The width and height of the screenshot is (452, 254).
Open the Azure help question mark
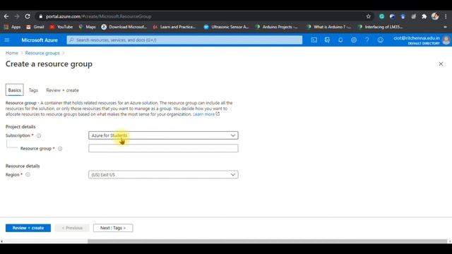point(367,40)
